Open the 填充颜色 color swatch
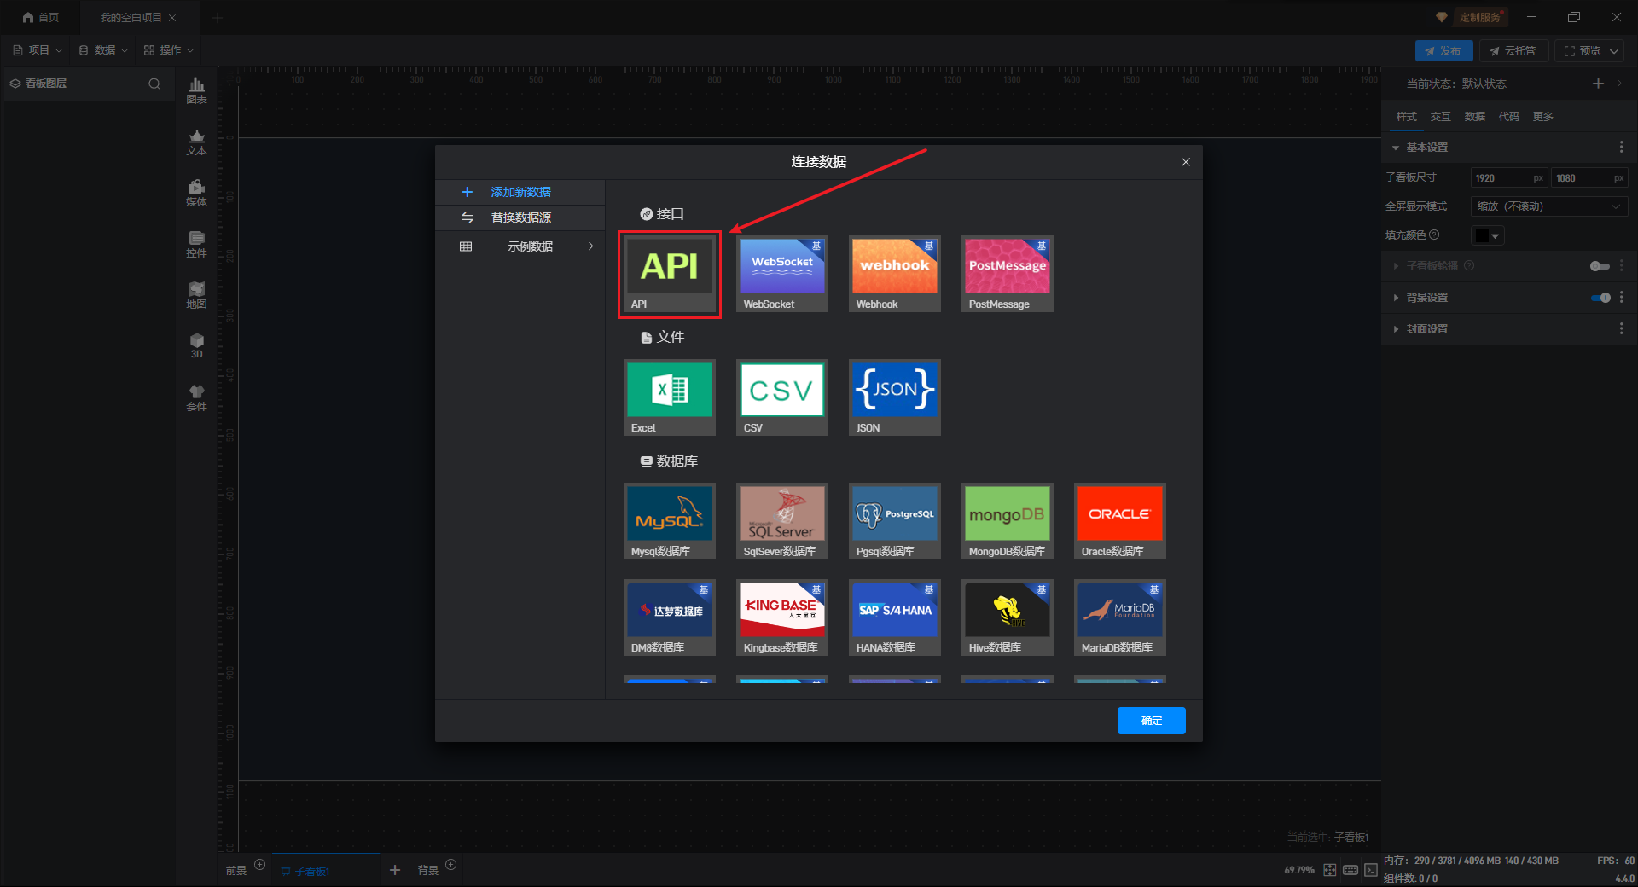The width and height of the screenshot is (1638, 887). (x=1488, y=235)
